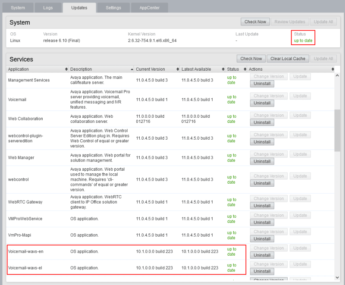Image resolution: width=345 pixels, height=285 pixels.
Task: Click the system status 'up to date' text
Action: point(303,41)
